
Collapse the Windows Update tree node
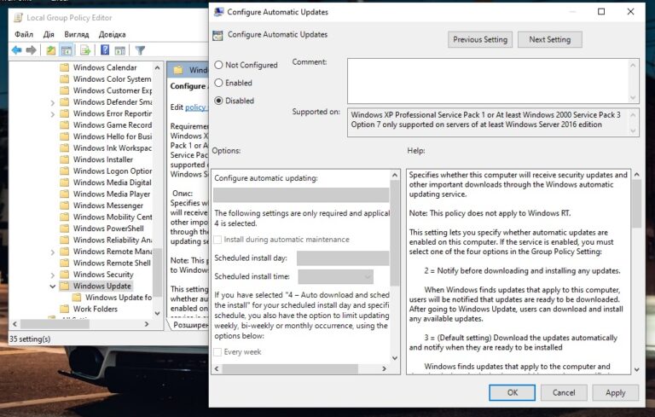[x=52, y=287]
